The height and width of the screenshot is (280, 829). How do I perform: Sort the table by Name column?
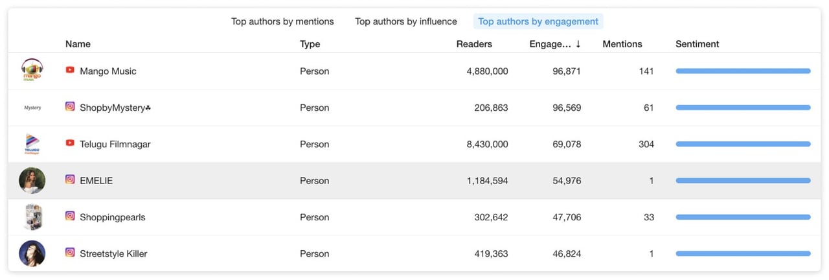coord(78,44)
